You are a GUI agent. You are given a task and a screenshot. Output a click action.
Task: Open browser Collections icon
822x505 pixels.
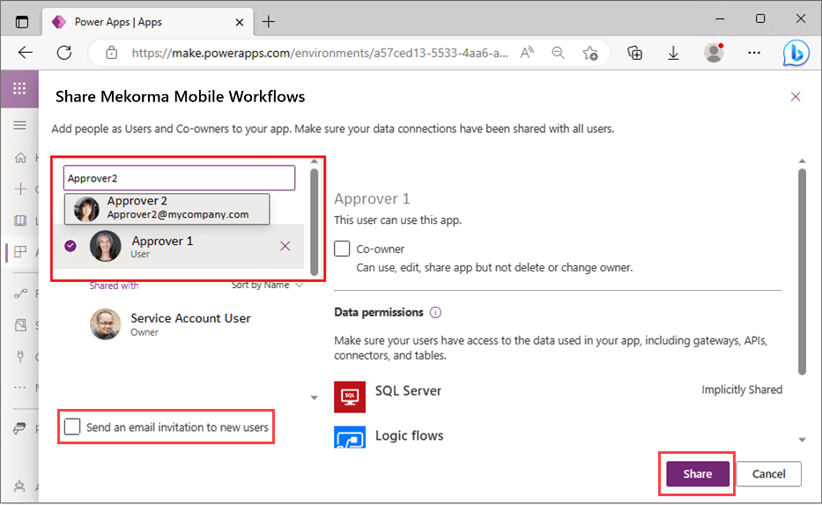(x=635, y=53)
